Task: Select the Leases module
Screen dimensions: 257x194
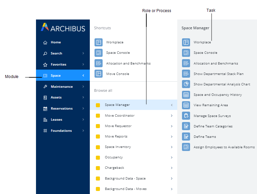Action: (56, 120)
